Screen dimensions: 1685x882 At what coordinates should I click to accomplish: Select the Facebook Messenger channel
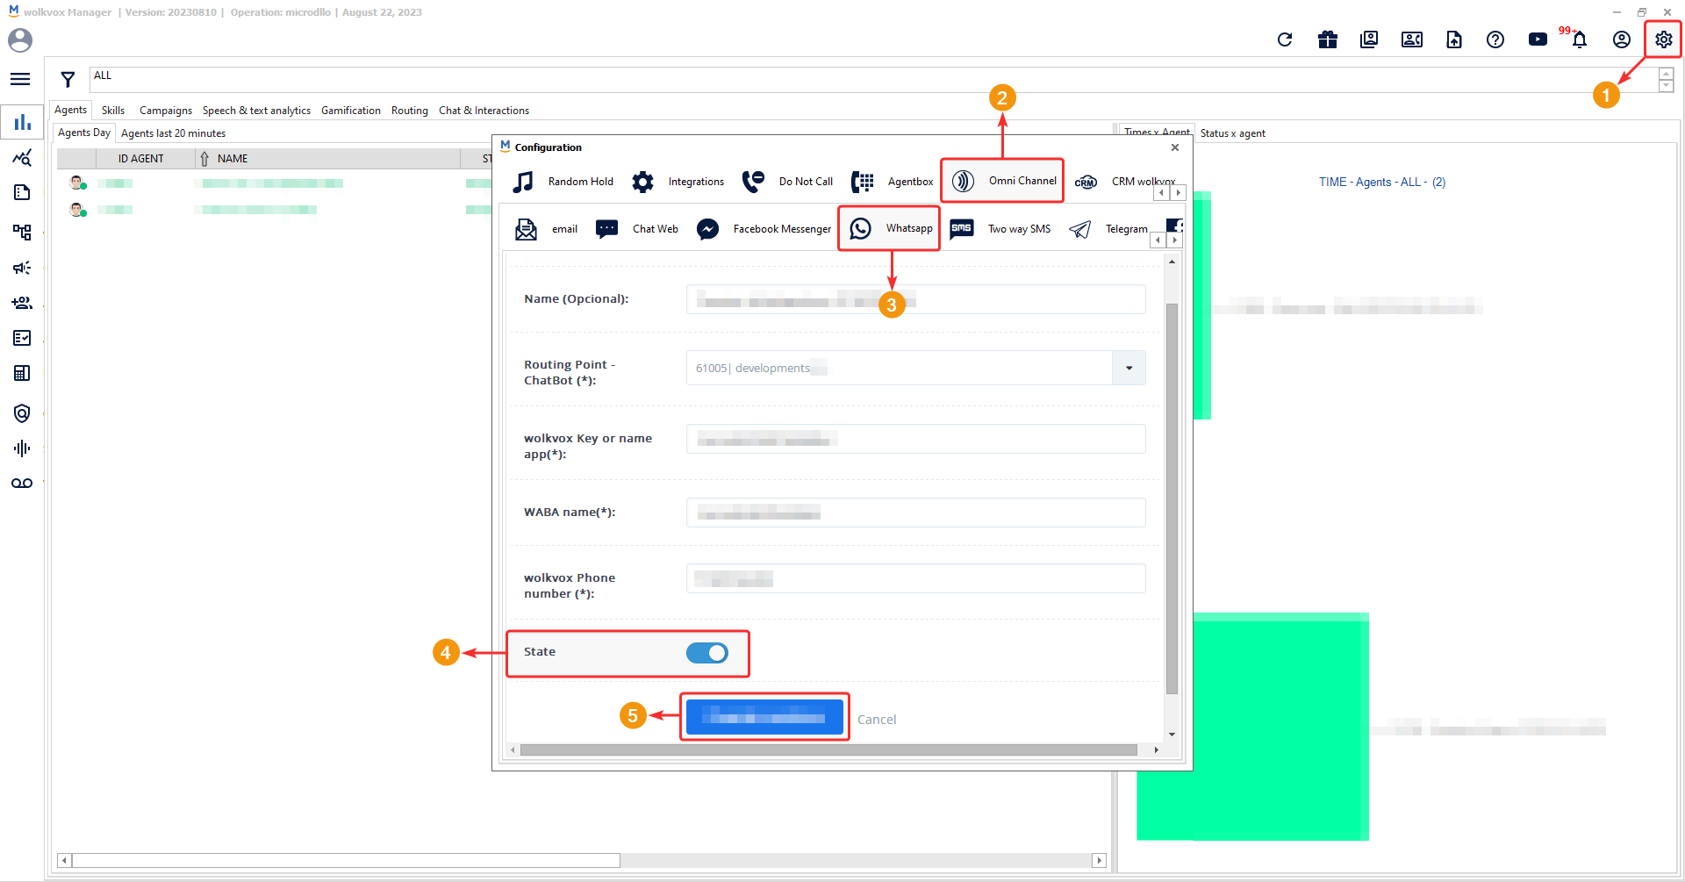764,229
